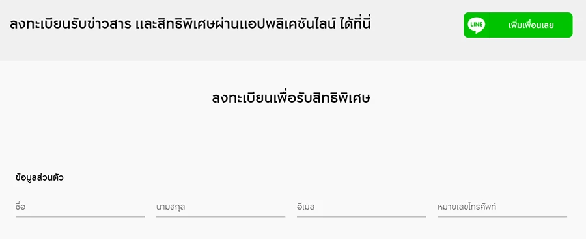586x239 pixels.
Task: Click the เพิ่มเพื่อนเลย label text
Action: pyautogui.click(x=531, y=25)
